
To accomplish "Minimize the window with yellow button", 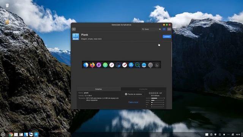I will [164, 25].
